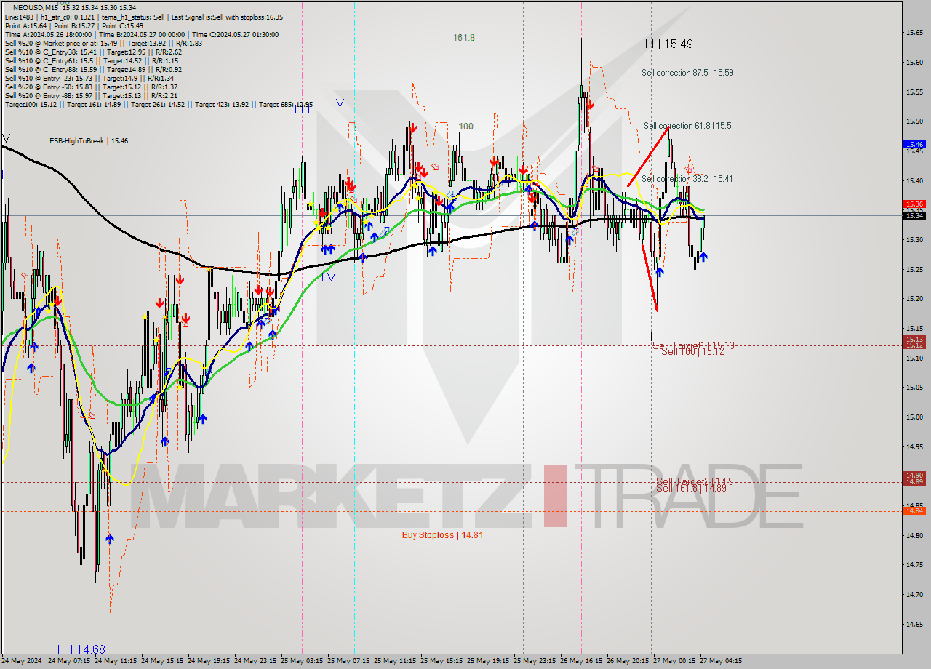This screenshot has width=931, height=669.
Task: Select 'Sell correction 38.2 | 15.41' label
Action: tap(687, 179)
